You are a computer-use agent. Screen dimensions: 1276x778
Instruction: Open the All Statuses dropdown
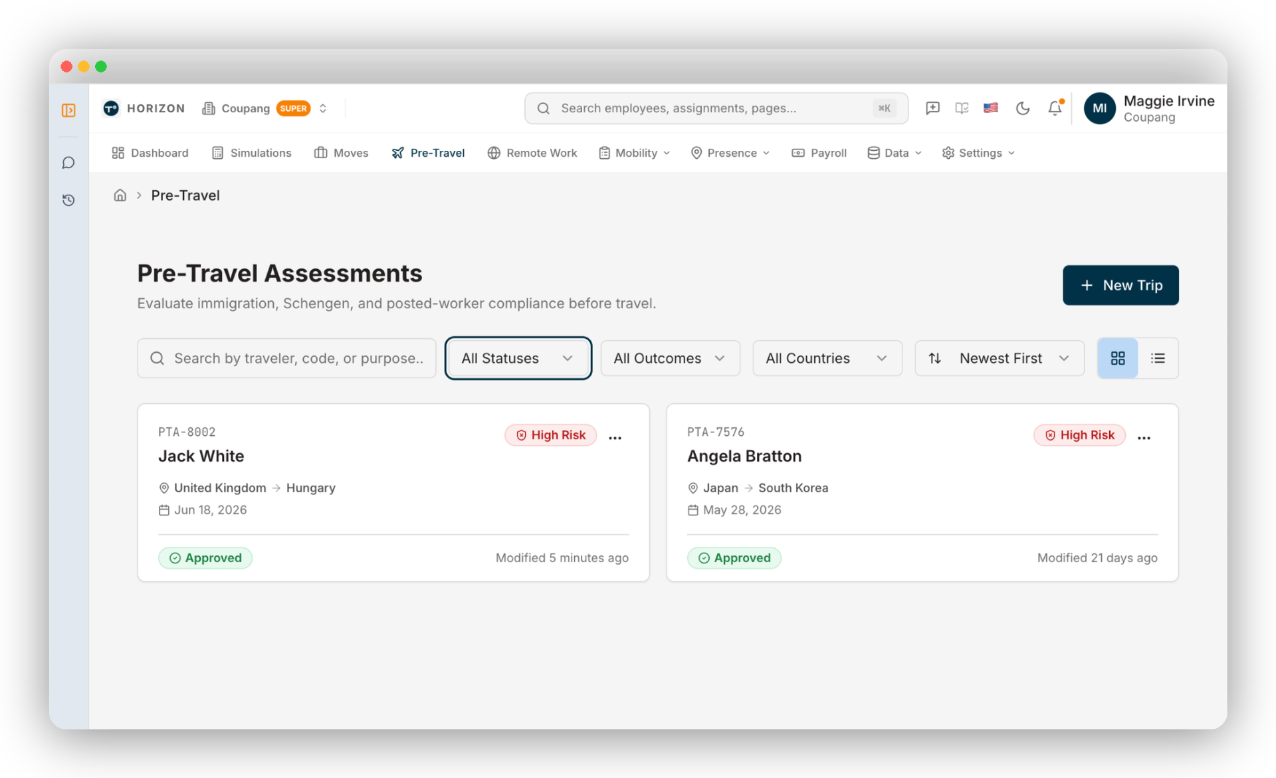click(x=518, y=358)
